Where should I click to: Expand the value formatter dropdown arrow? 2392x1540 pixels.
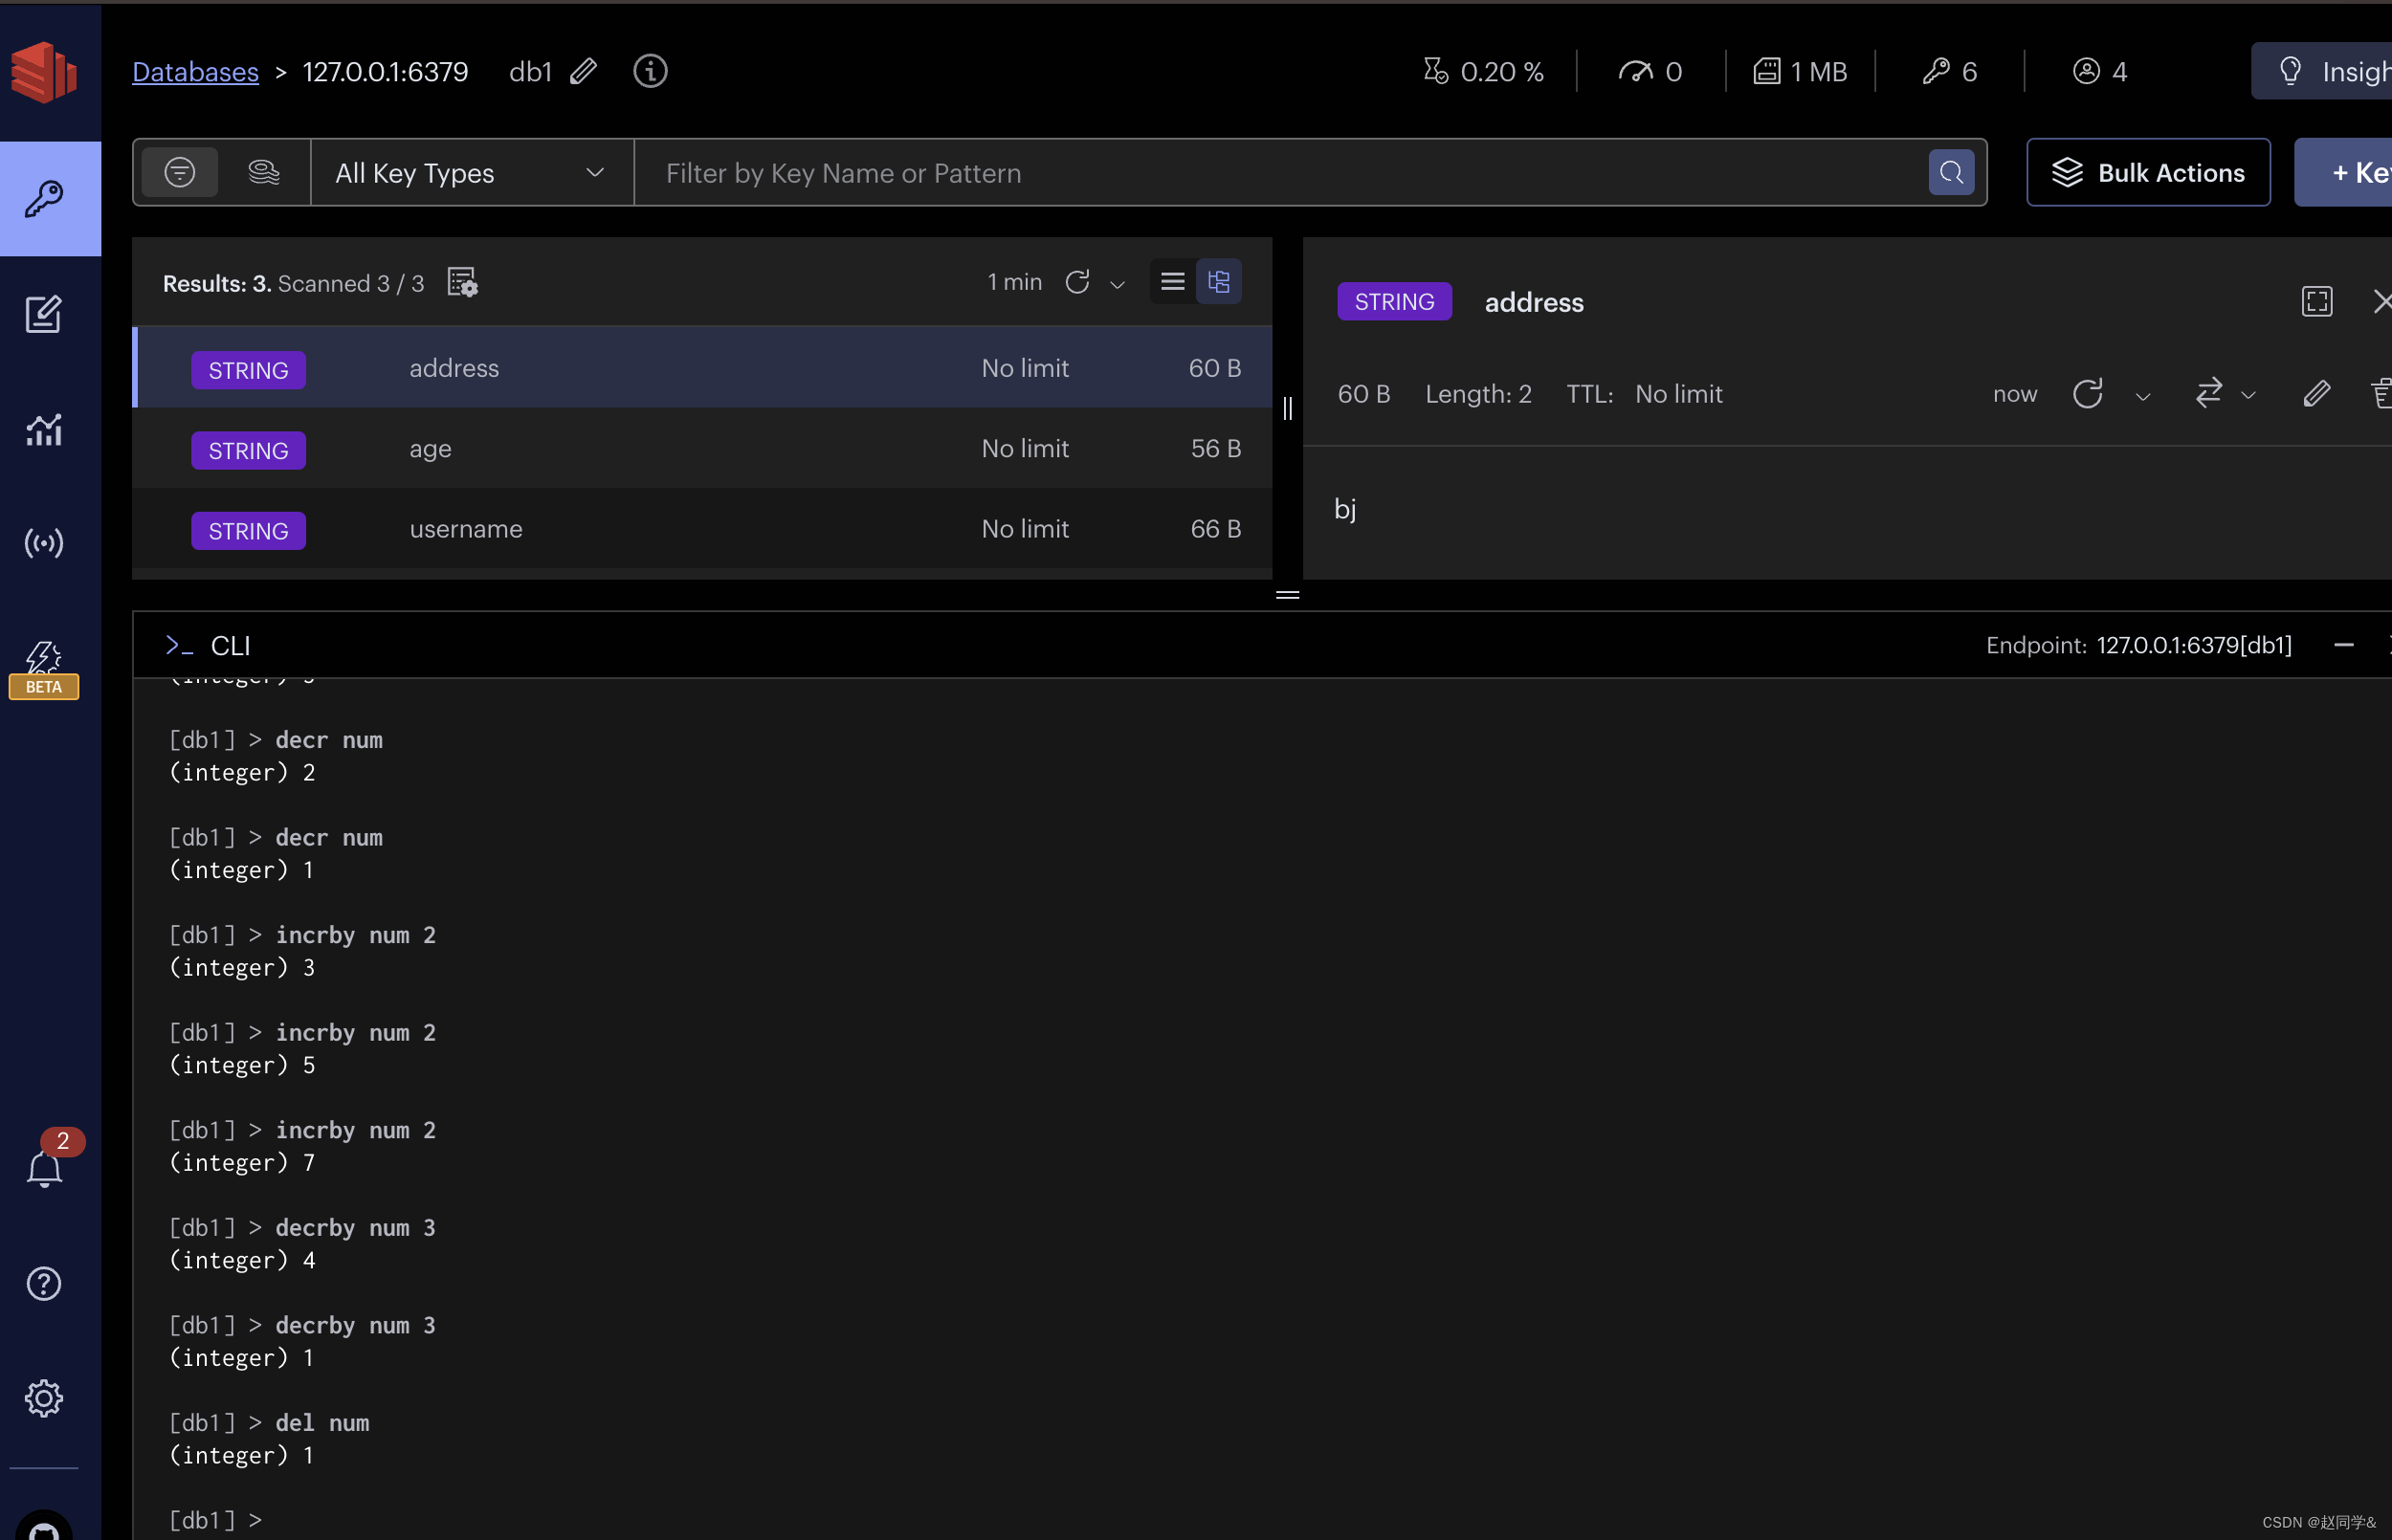point(2248,396)
